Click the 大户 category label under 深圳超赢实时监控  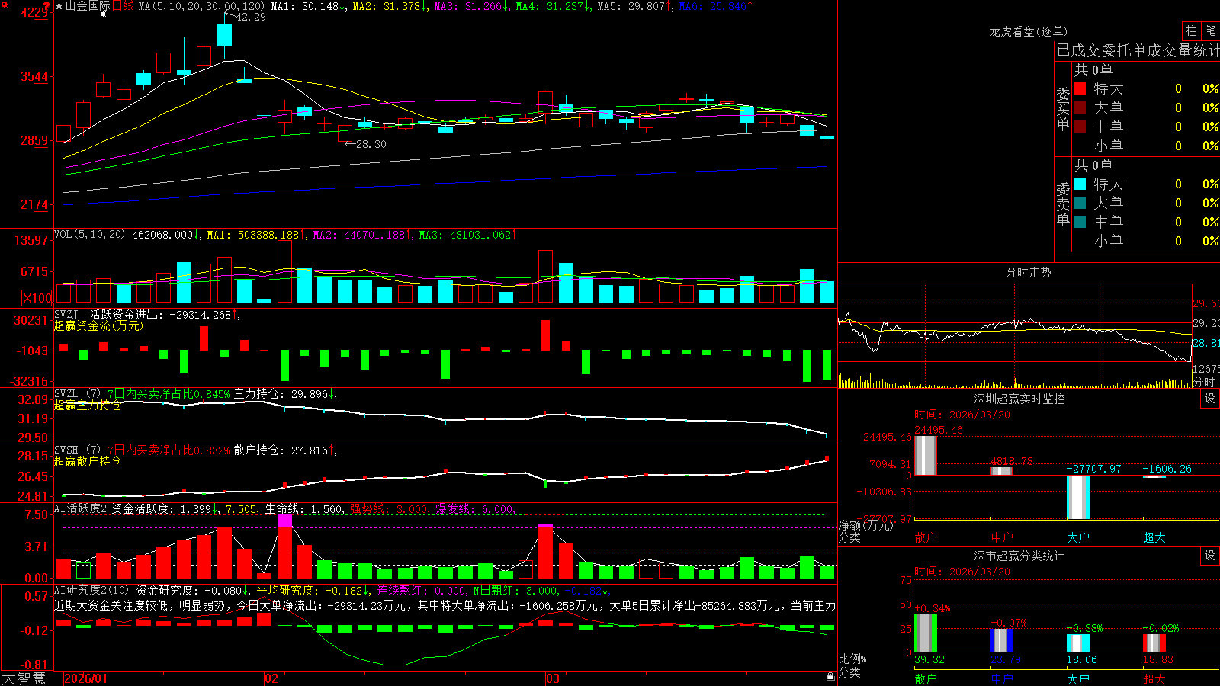(1077, 537)
